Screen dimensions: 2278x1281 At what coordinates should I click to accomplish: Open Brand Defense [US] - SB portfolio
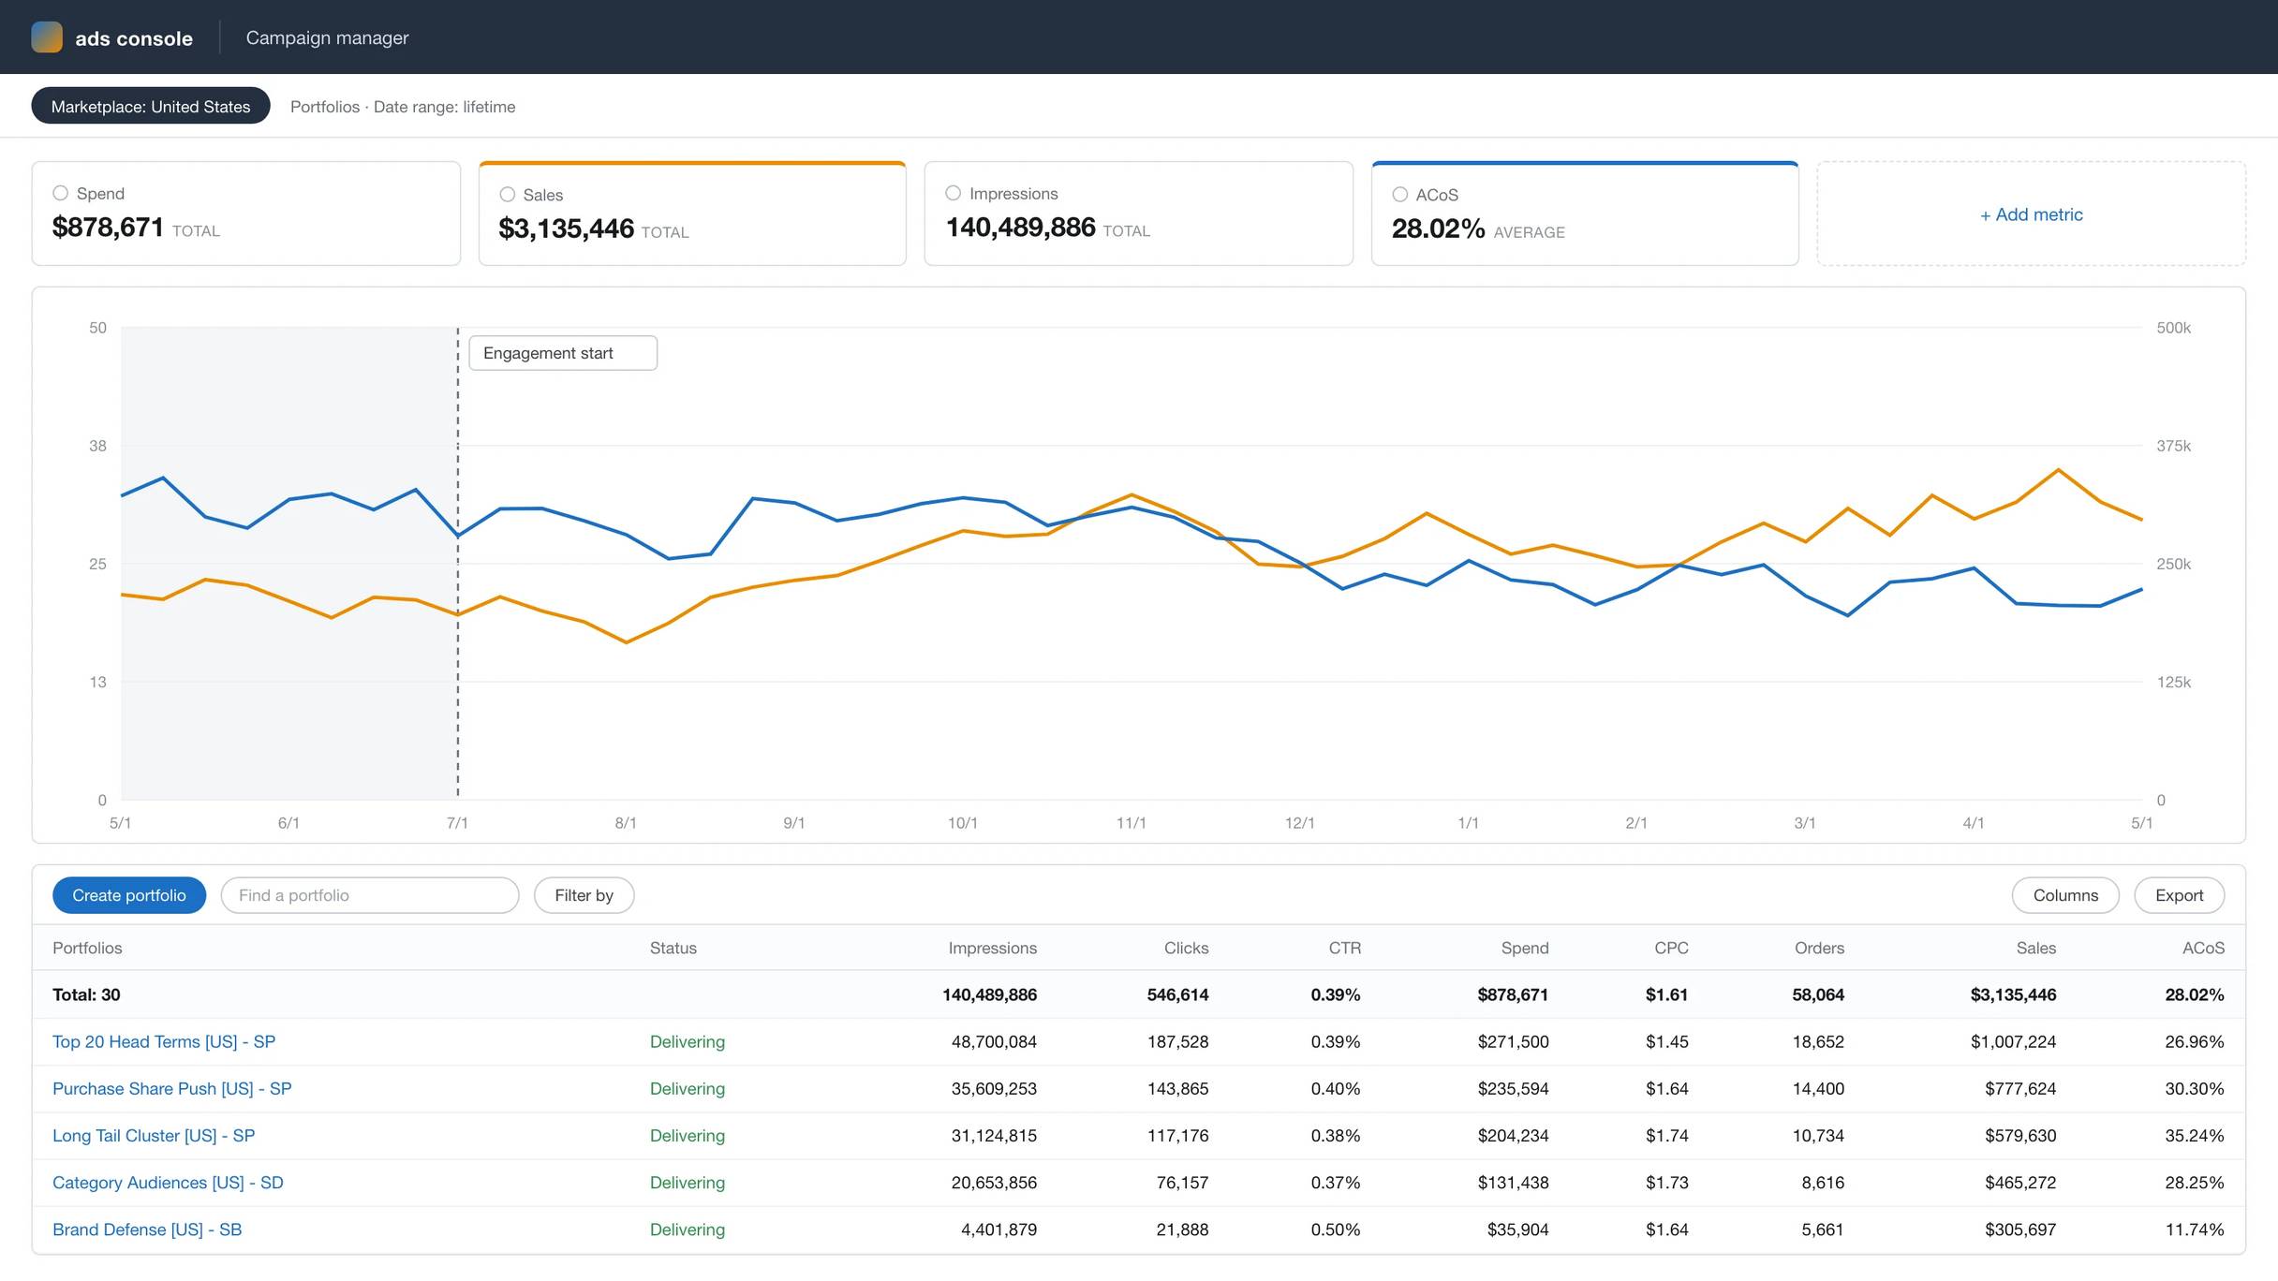click(x=147, y=1229)
